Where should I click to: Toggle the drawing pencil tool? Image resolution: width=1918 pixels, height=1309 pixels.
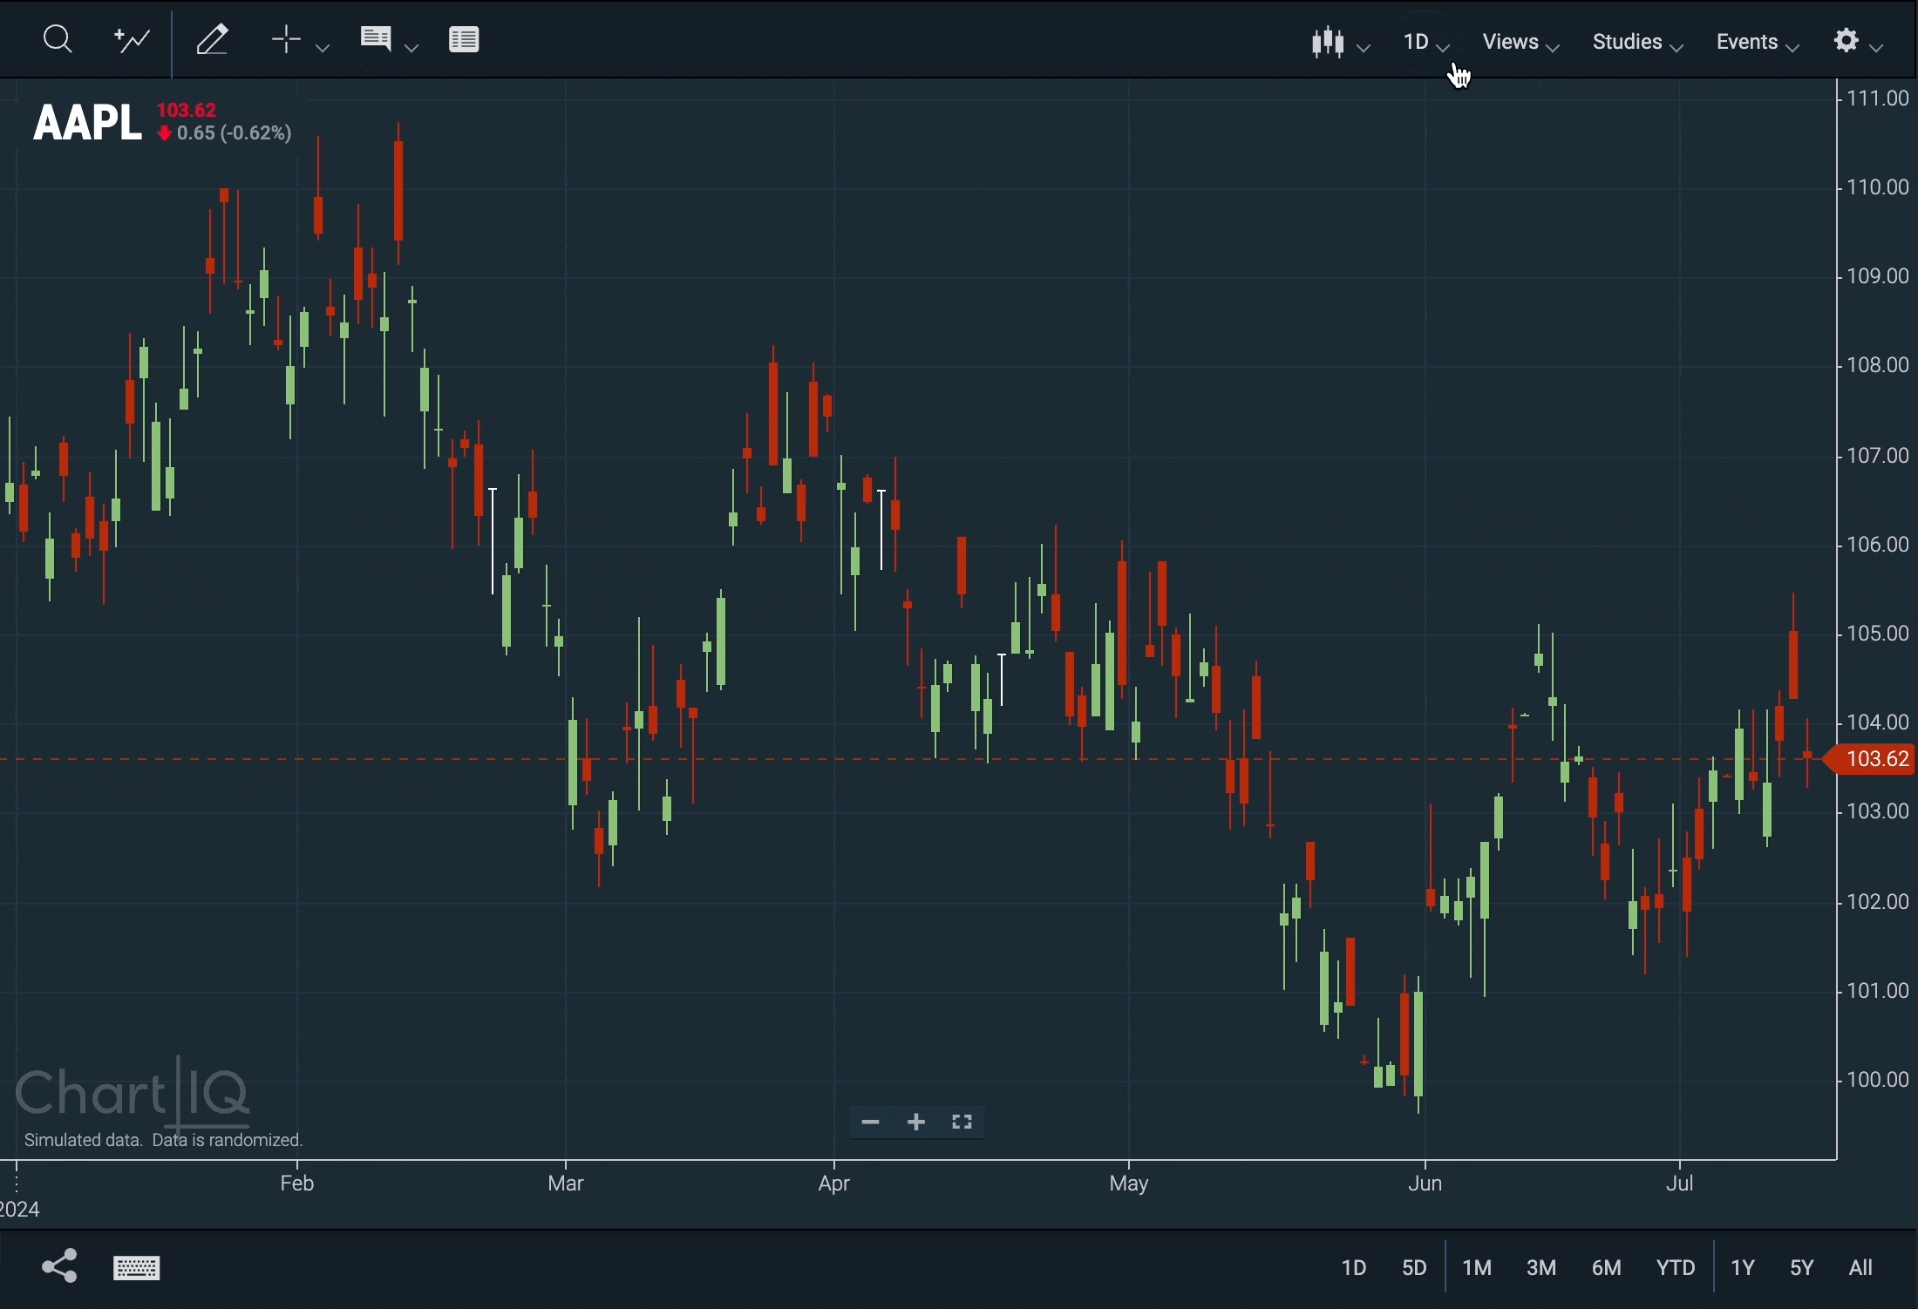coord(212,39)
